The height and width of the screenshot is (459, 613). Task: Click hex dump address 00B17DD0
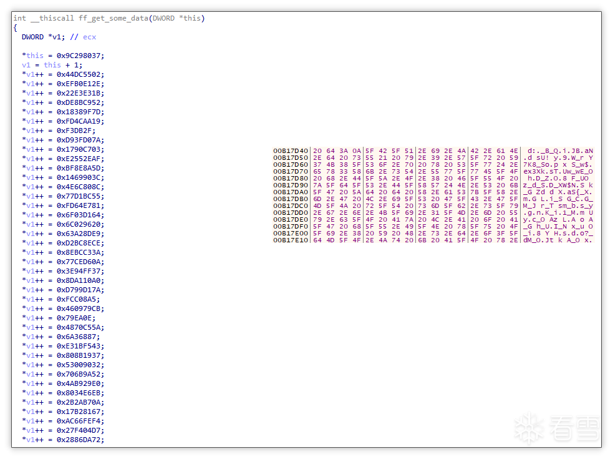(x=291, y=213)
